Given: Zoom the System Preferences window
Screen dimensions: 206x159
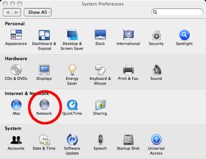Looking at the screenshot, I should point(20,4).
